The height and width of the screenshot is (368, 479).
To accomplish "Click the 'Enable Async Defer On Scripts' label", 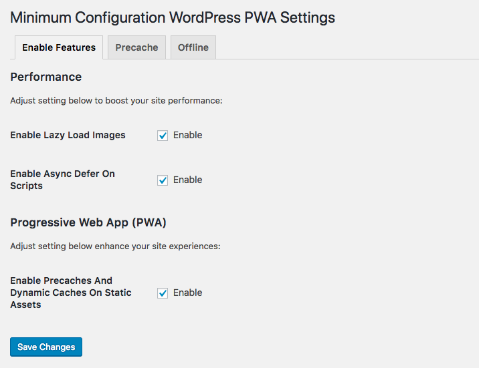I will pos(63,180).
